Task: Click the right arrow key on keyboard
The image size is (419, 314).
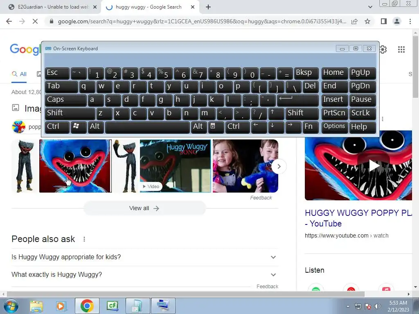Action: [x=293, y=127]
